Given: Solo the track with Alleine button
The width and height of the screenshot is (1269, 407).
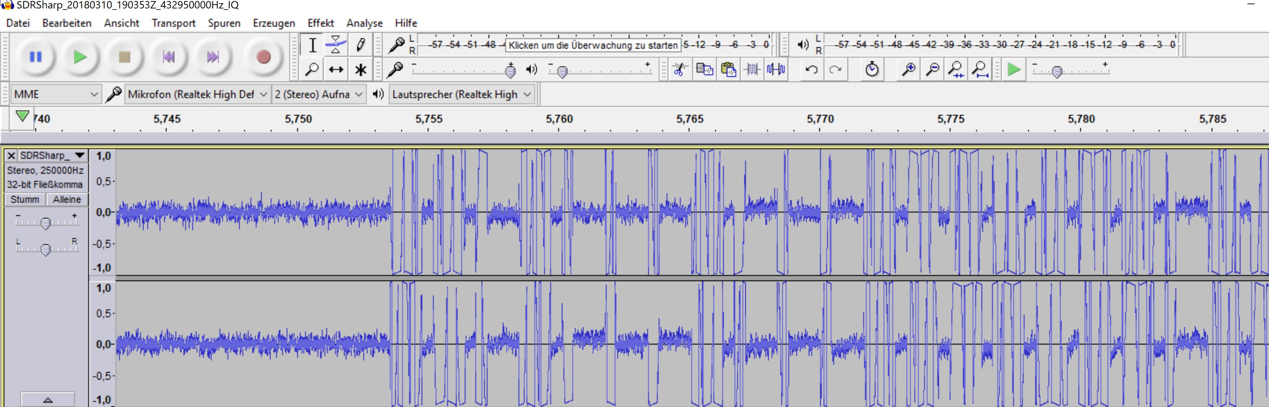Looking at the screenshot, I should point(67,200).
